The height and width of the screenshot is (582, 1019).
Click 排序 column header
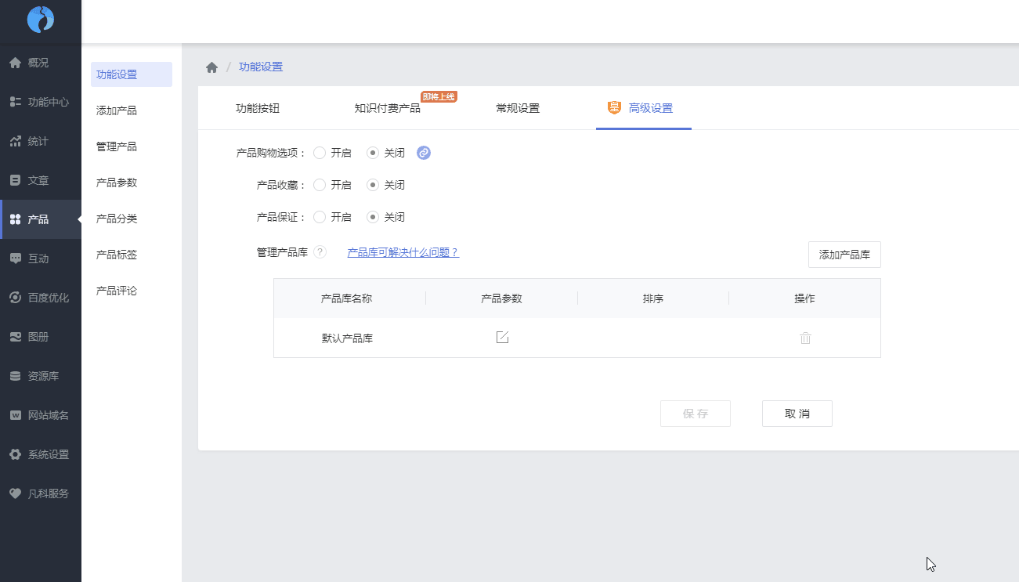653,298
